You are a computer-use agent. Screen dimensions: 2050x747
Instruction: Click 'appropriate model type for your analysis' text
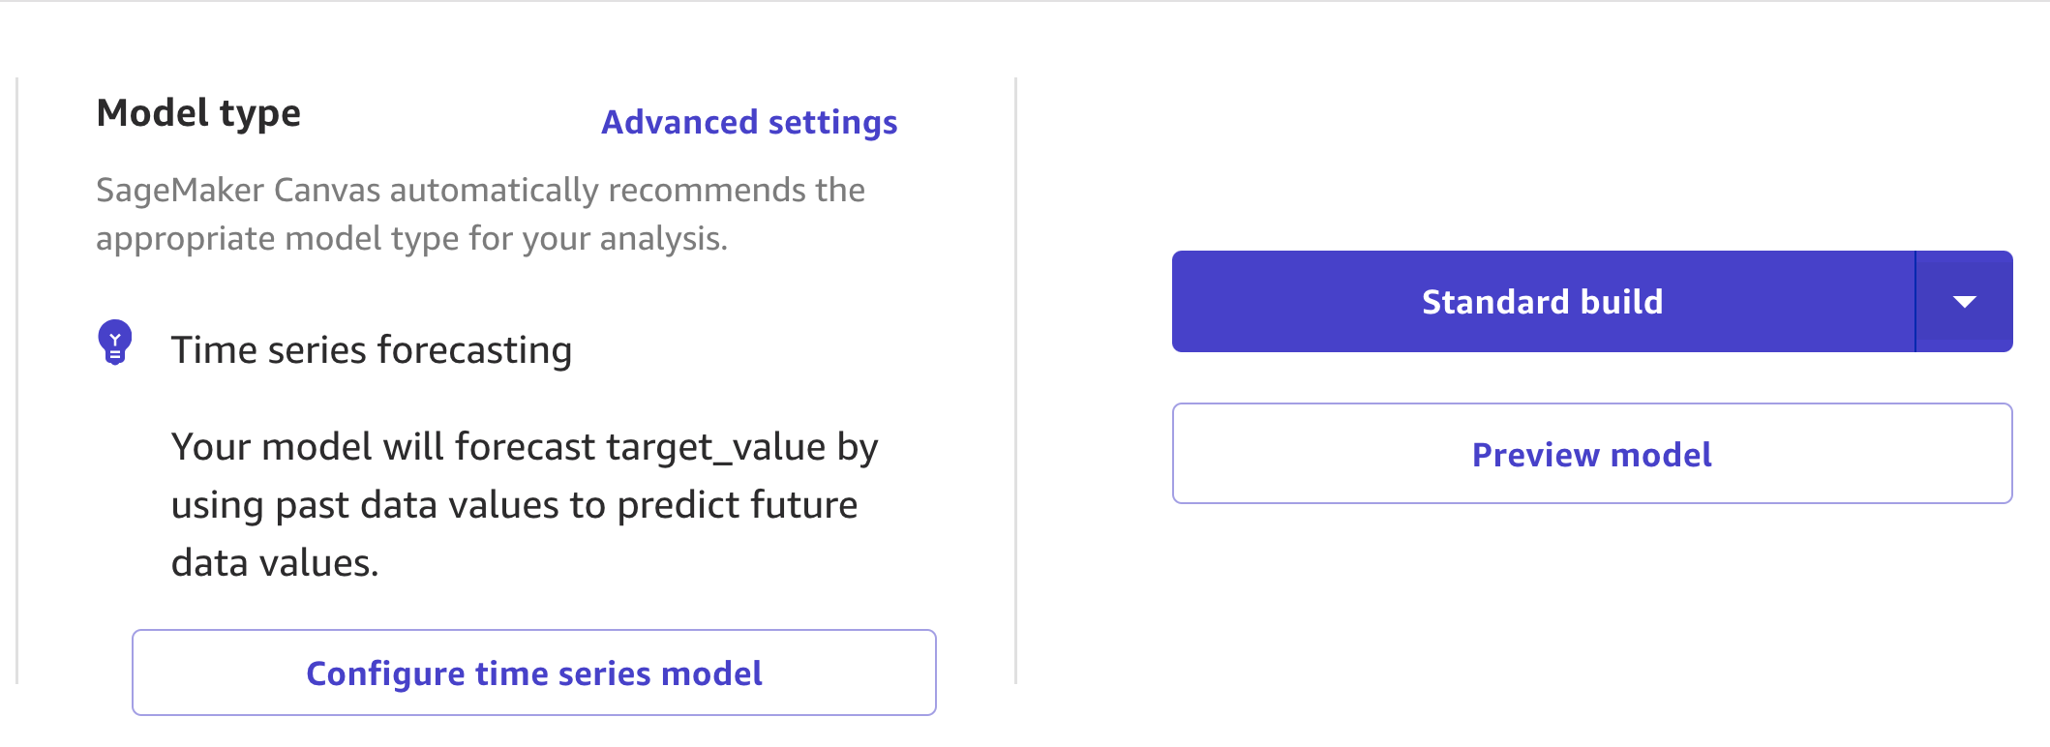click(411, 239)
